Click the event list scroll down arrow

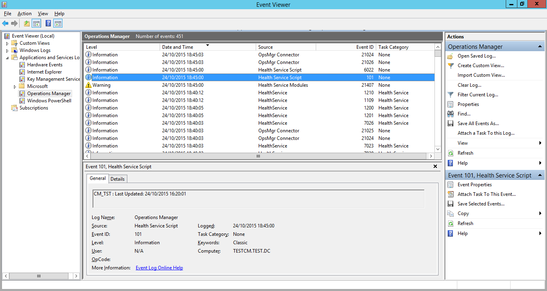[x=438, y=149]
